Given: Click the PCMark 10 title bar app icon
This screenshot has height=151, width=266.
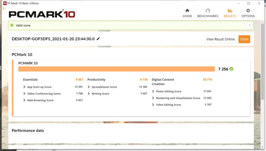Looking at the screenshot, I should click(5, 3).
